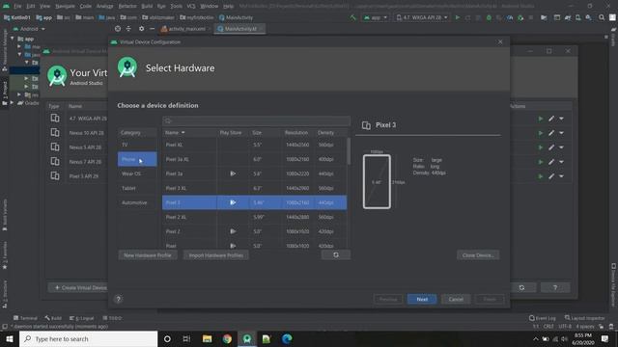Open Terminal tool window tab
The height and width of the screenshot is (347, 618).
pos(26,318)
